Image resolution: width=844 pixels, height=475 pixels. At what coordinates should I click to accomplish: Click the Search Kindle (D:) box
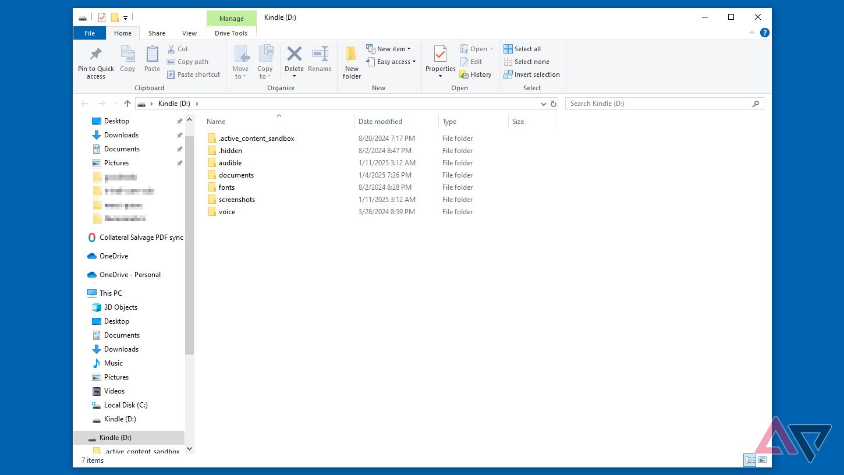click(664, 104)
